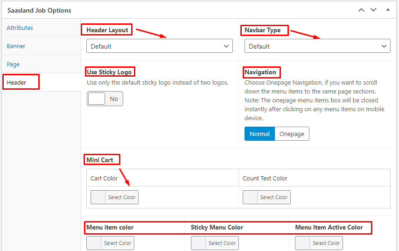Open the Header Layout dropdown
This screenshot has height=251, width=399.
[160, 46]
